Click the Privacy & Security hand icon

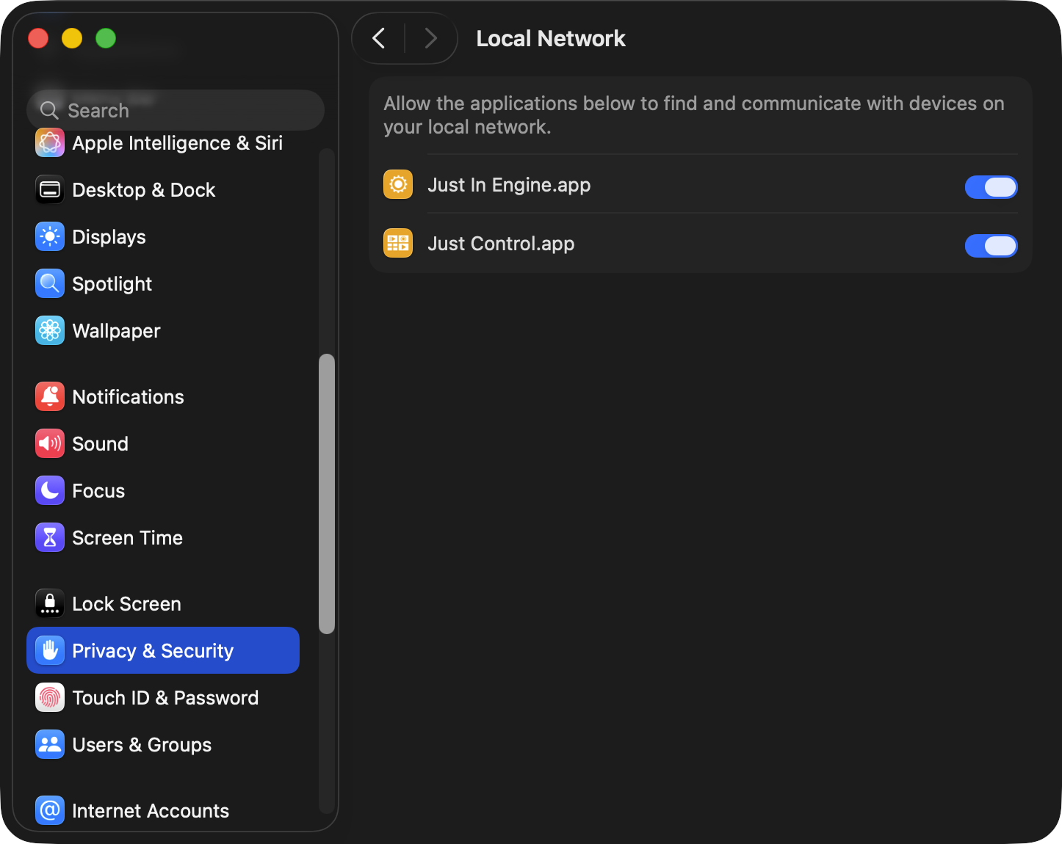[x=50, y=651]
